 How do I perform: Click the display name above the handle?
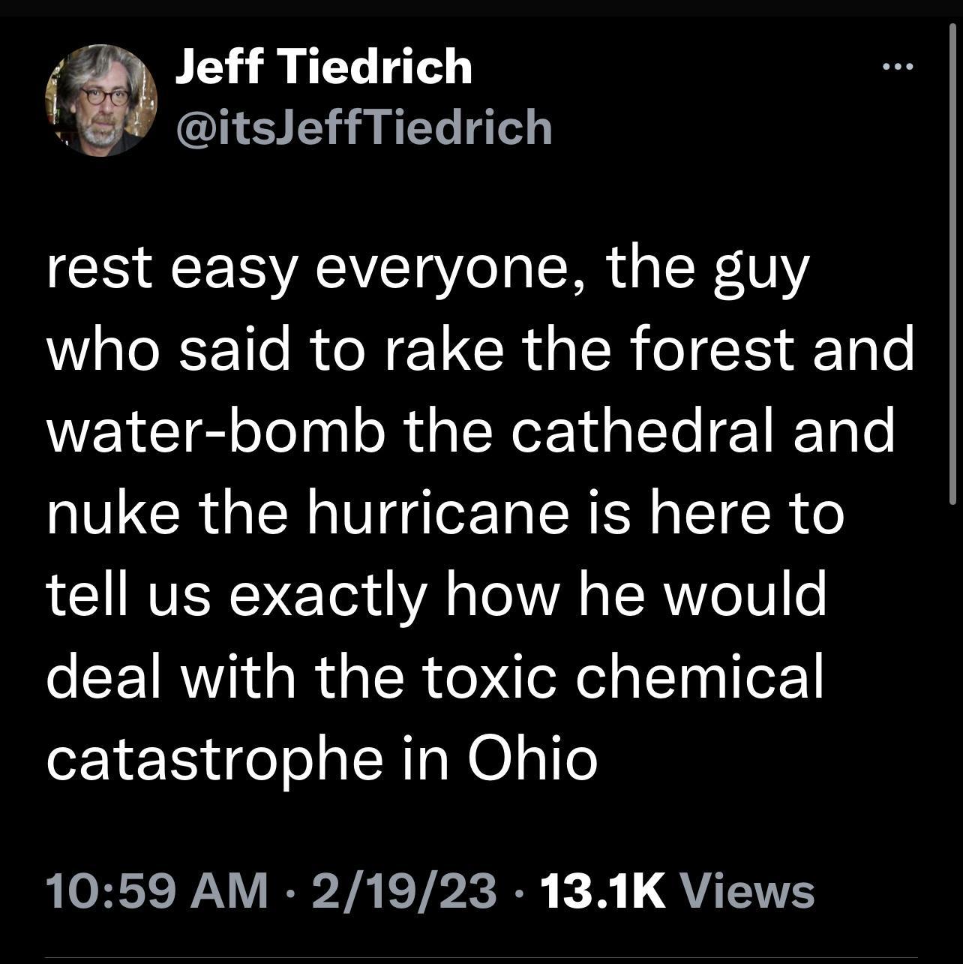(322, 69)
